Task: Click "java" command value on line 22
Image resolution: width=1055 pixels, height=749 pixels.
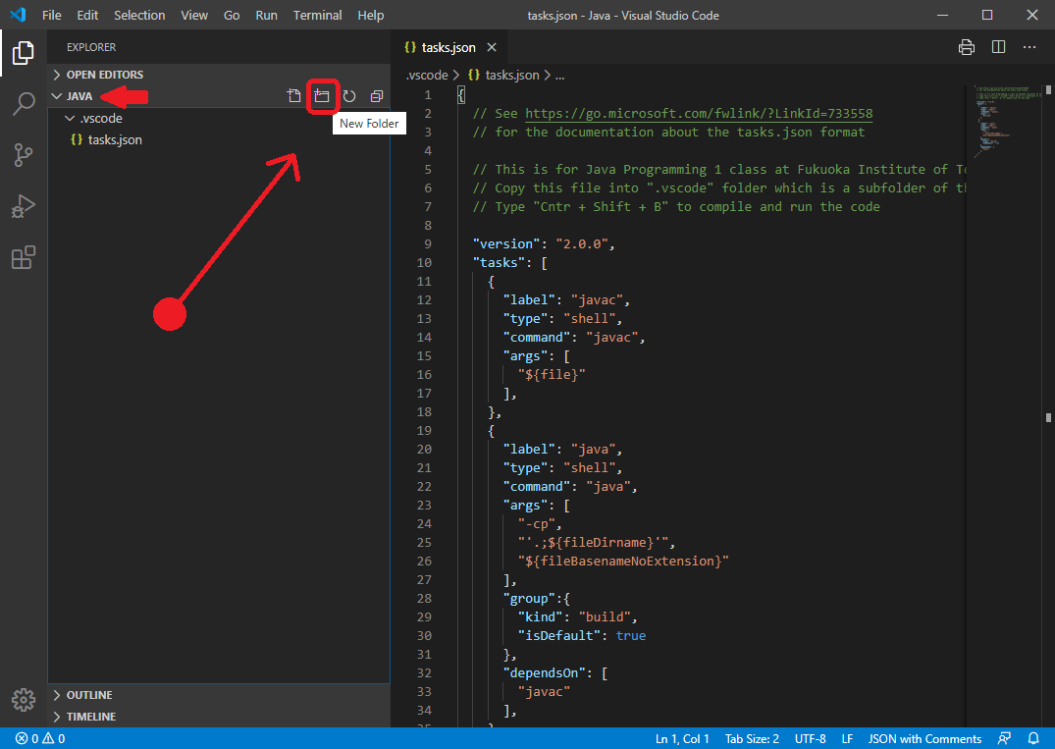Action: point(608,487)
